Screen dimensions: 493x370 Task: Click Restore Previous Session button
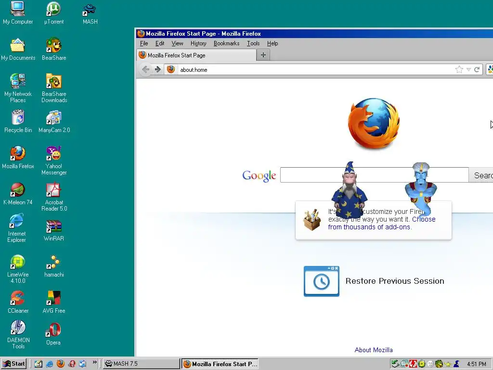[x=374, y=281]
